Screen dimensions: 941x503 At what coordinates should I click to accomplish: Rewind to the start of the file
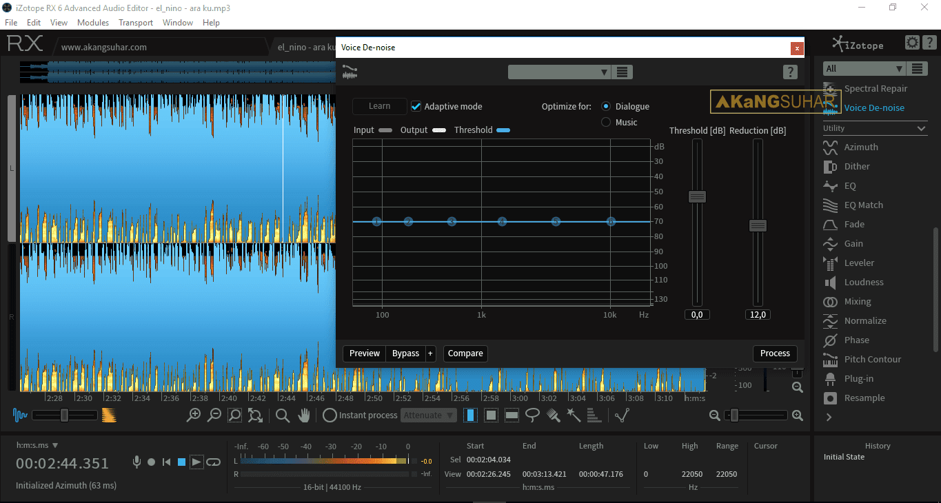166,462
